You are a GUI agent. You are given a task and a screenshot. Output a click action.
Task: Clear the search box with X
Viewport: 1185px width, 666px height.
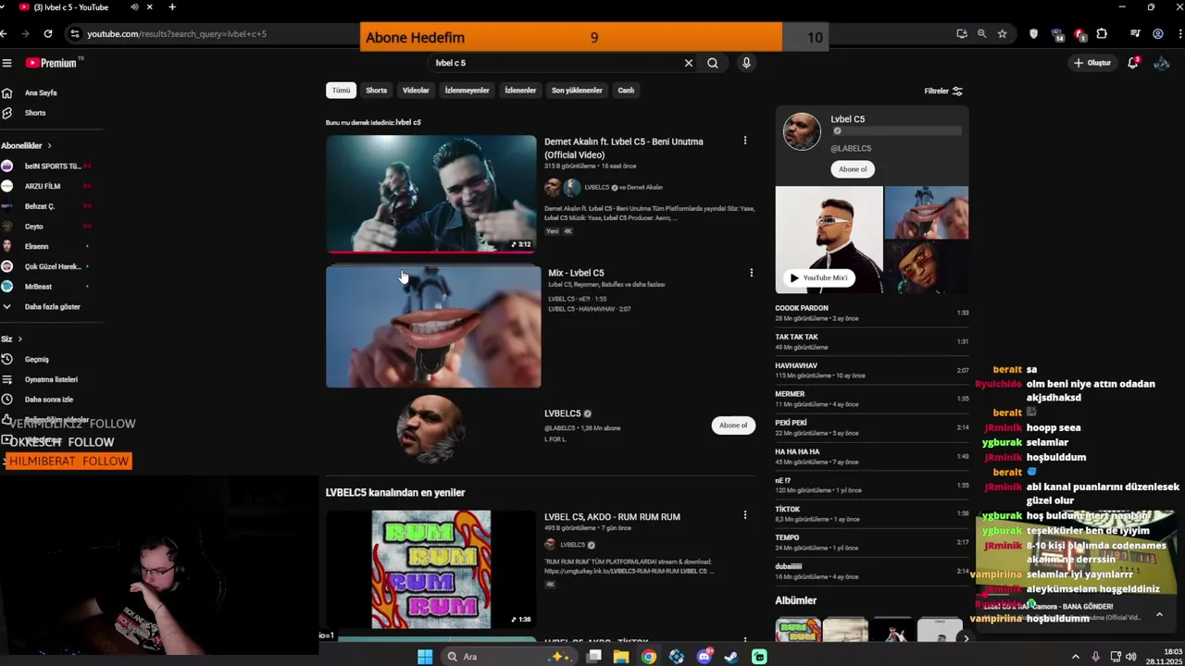point(688,63)
